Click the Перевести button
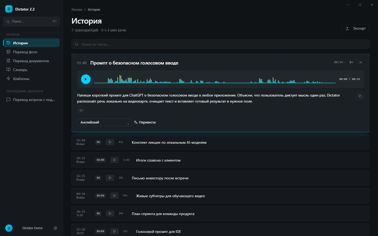378x236 pixels. pos(145,122)
